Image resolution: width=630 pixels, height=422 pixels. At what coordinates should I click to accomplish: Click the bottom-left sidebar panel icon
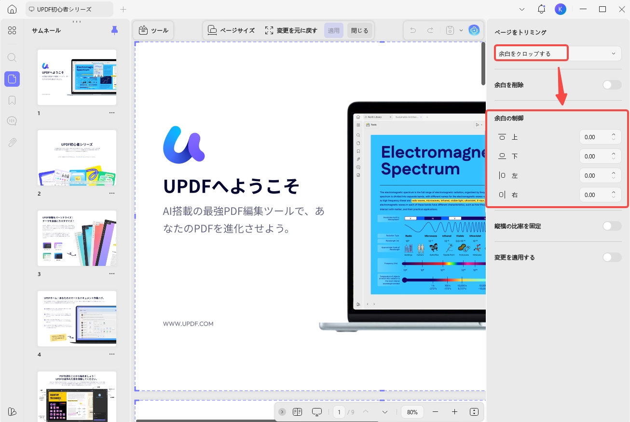point(12,411)
